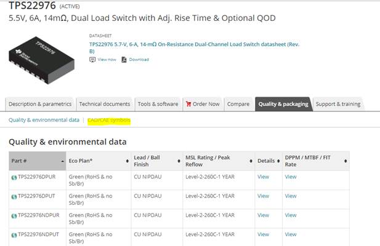Select Quality & packaging tab
380x246 pixels.
[283, 104]
